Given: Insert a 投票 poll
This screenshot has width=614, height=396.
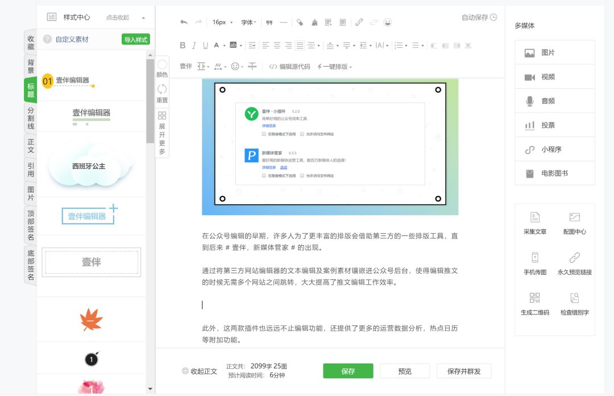Looking at the screenshot, I should click(x=554, y=125).
